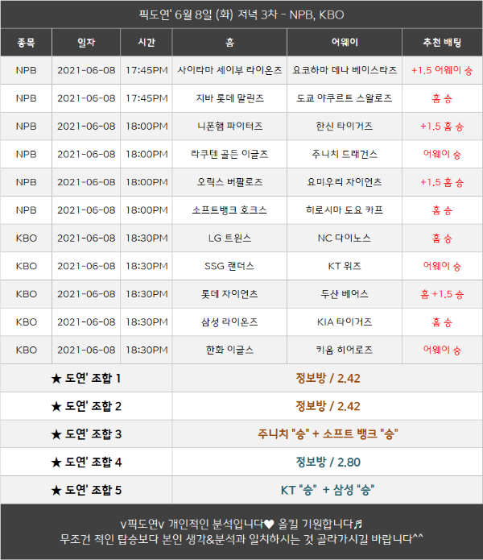
Task: Click the '홈' column header
Action: pyautogui.click(x=229, y=43)
